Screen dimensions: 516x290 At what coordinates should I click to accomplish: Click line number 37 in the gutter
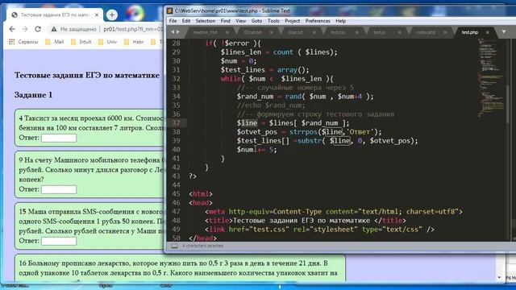176,123
